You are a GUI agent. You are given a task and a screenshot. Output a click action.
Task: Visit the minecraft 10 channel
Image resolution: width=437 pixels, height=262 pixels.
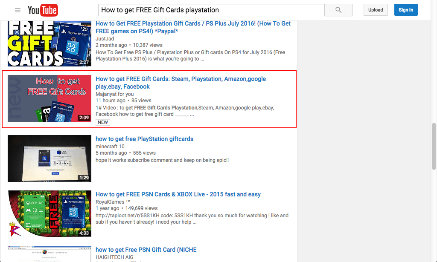(111, 146)
